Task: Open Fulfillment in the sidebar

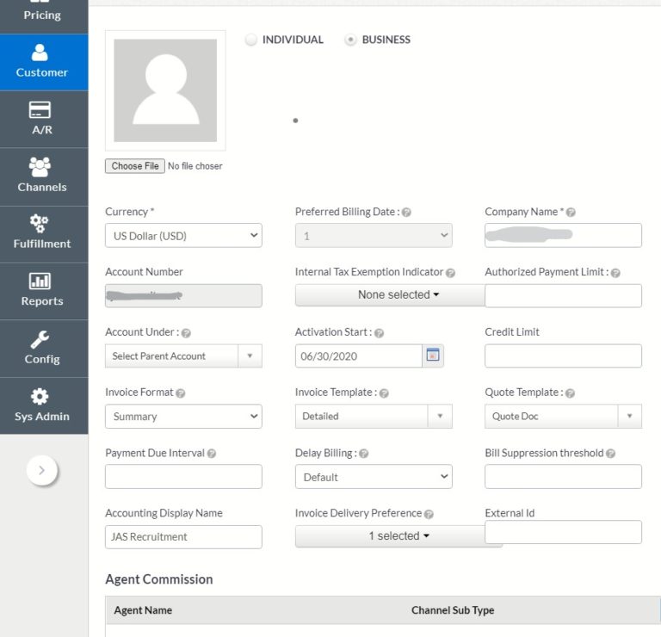Action: [42, 234]
